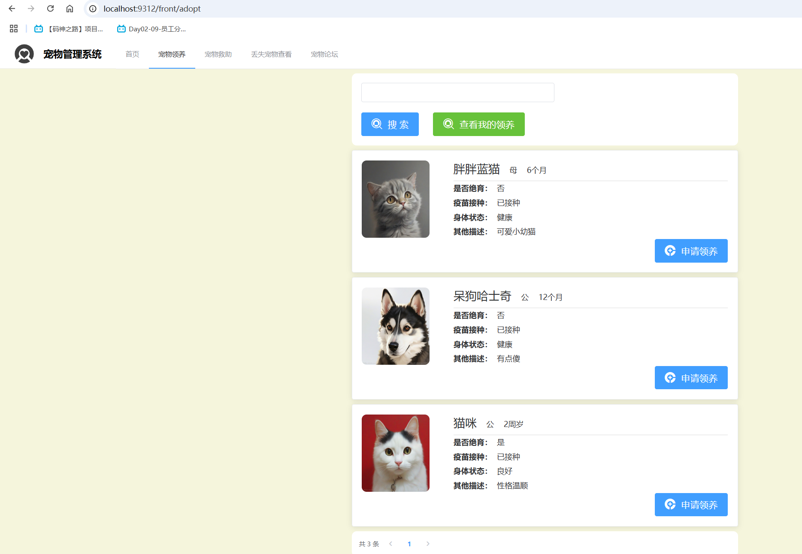Switch to the 宠物救助 tab
This screenshot has height=554, width=802.
(218, 54)
